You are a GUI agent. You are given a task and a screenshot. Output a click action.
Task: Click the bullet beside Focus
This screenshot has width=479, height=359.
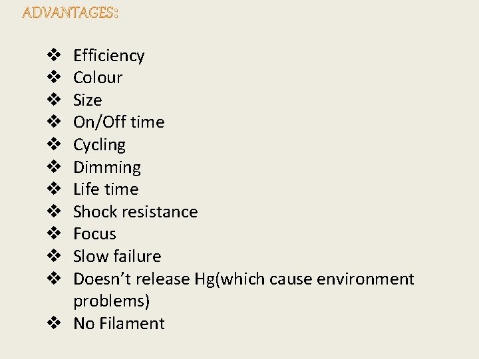point(54,233)
